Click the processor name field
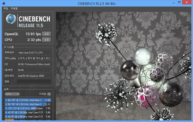 tap(34, 53)
